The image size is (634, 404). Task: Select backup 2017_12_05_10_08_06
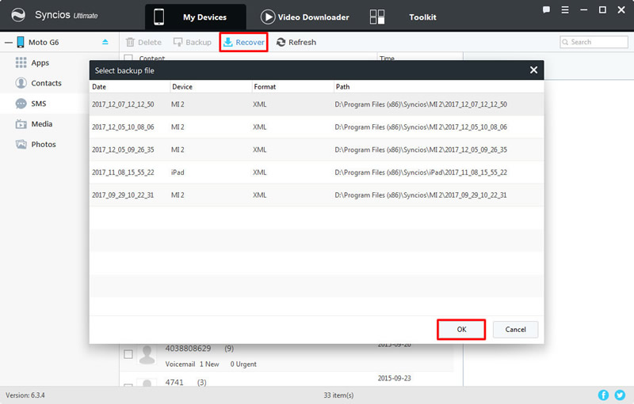(x=316, y=127)
